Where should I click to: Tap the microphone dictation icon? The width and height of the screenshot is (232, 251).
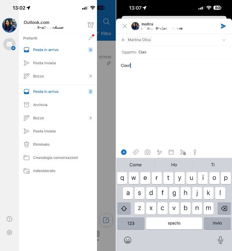point(221,240)
